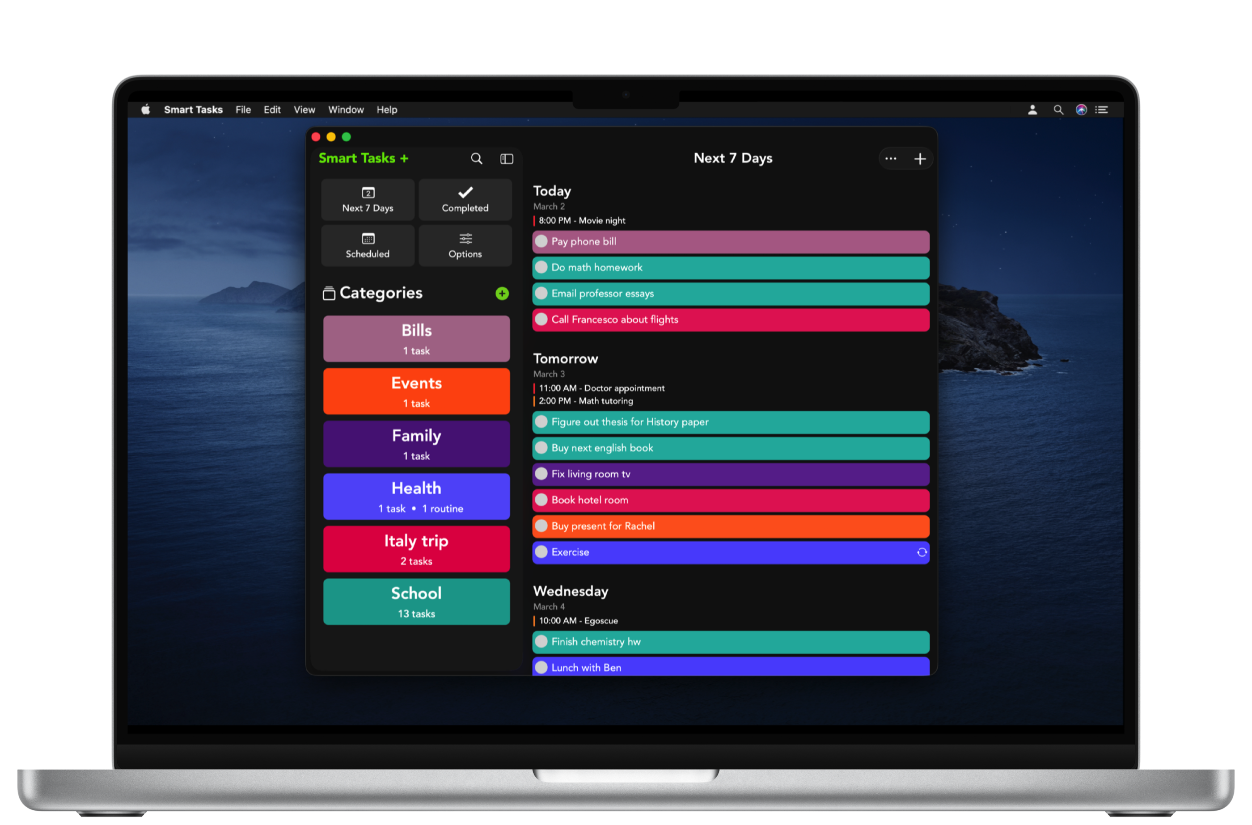Open Next 7 Days calendar view
Image resolution: width=1252 pixels, height=825 pixels.
click(x=368, y=199)
